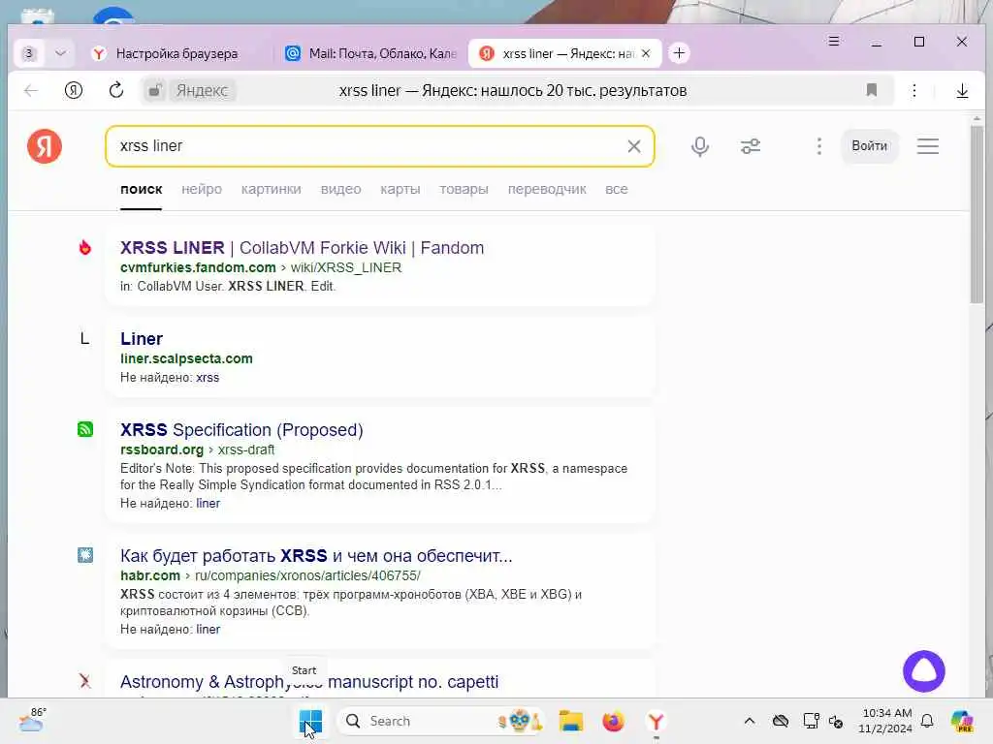Open the liner.scalpsecta.com link

point(186,358)
